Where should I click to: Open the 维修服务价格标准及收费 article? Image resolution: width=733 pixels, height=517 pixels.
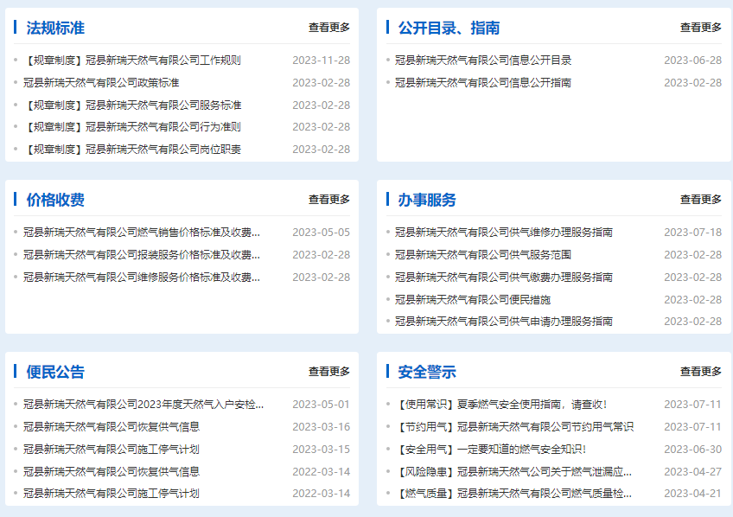(x=142, y=278)
